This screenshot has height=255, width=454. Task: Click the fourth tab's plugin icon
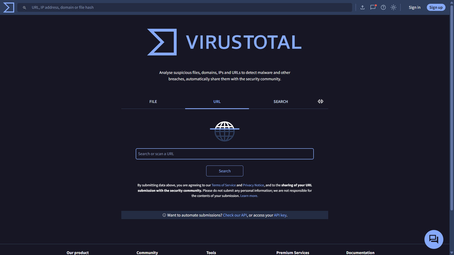tap(321, 101)
